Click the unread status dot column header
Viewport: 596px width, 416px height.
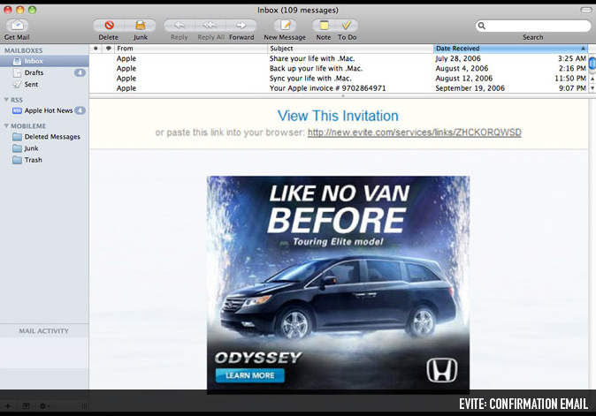coord(96,49)
